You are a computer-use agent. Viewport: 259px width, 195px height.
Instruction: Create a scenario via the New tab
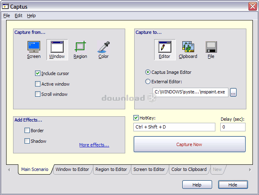pos(217,169)
